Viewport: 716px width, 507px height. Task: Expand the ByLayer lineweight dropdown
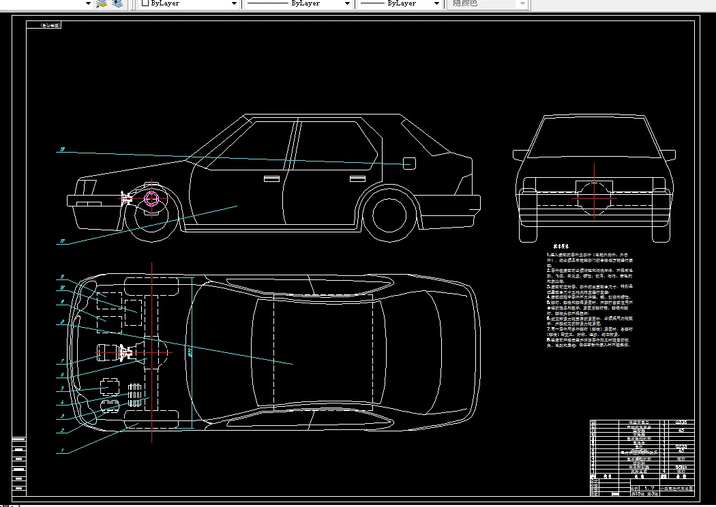436,3
